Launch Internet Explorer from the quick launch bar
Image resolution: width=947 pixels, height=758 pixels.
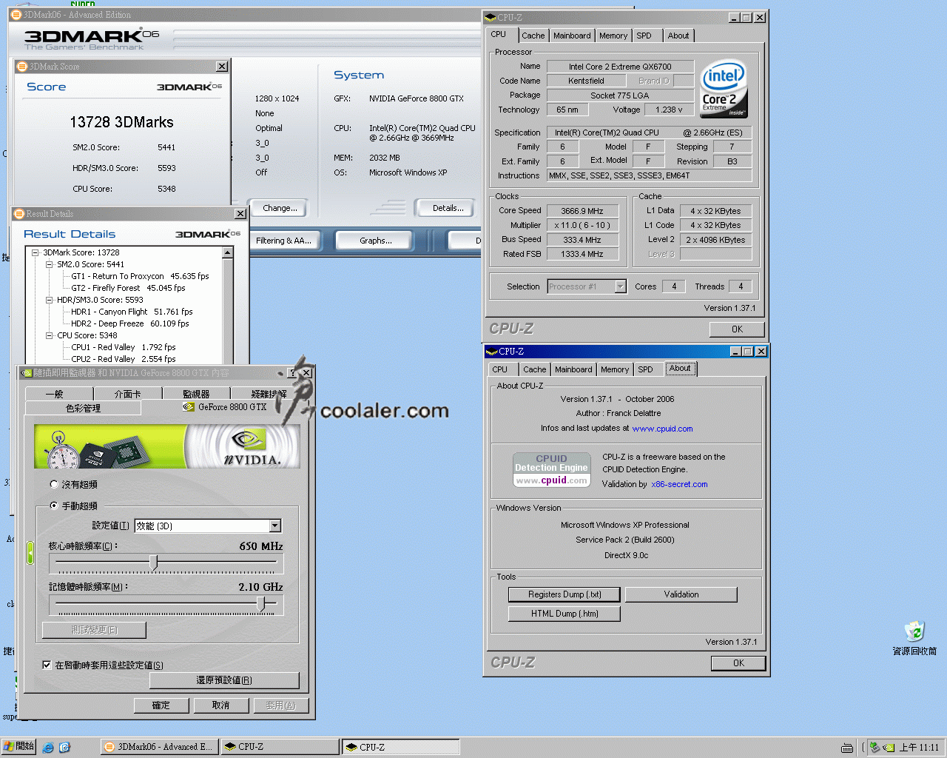click(x=48, y=747)
